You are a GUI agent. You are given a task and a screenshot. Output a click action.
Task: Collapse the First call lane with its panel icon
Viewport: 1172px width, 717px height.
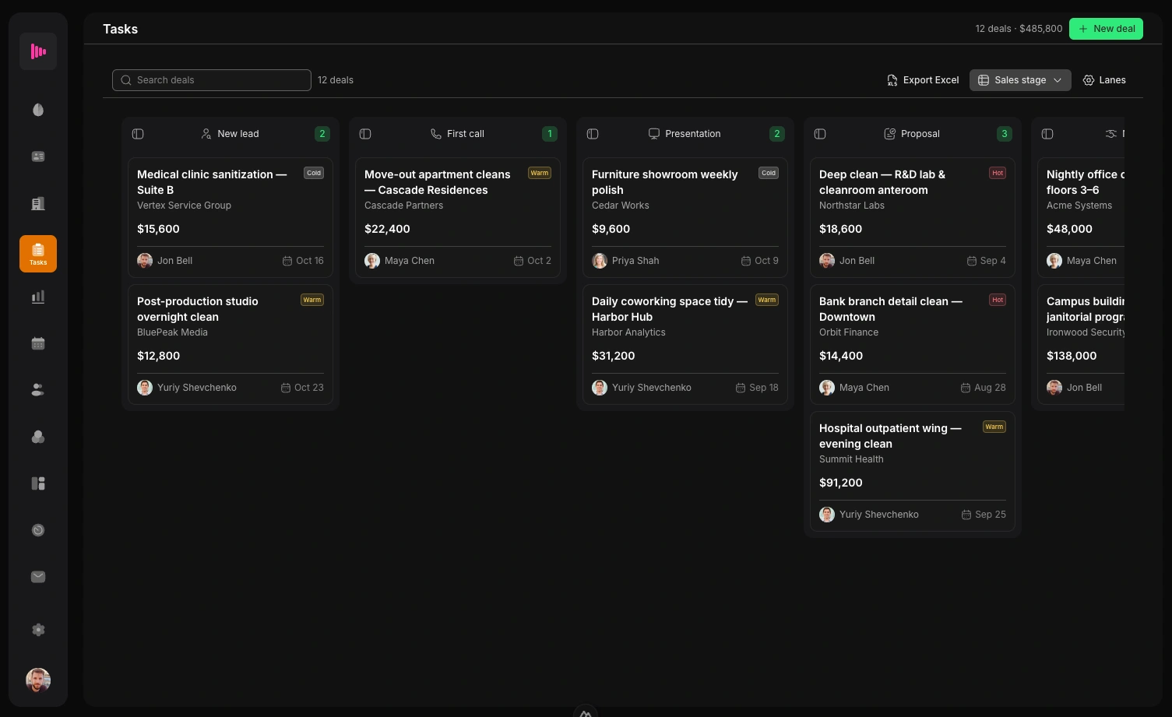(x=365, y=134)
